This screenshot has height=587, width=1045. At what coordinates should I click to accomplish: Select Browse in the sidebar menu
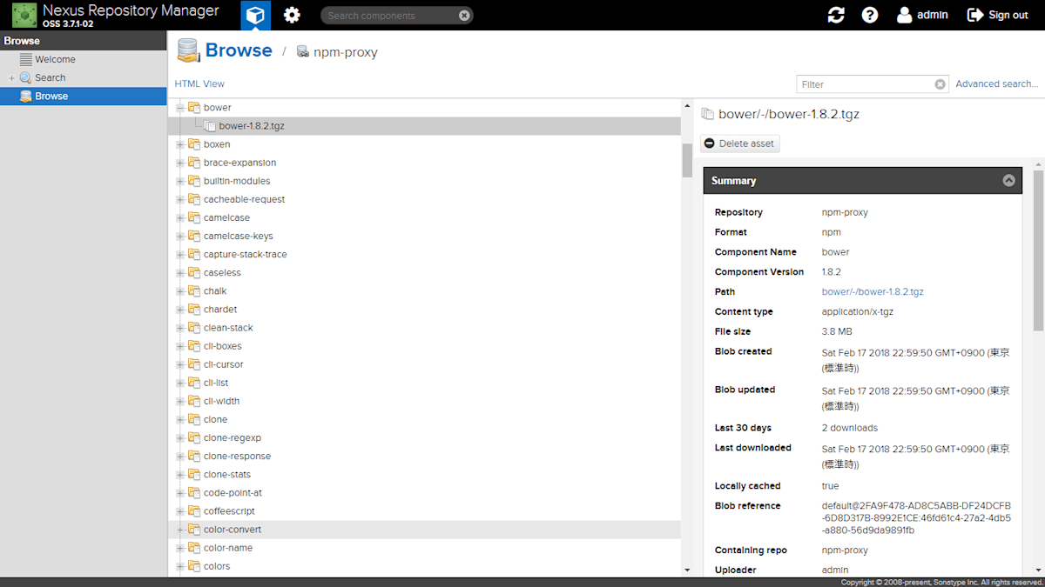(x=84, y=96)
